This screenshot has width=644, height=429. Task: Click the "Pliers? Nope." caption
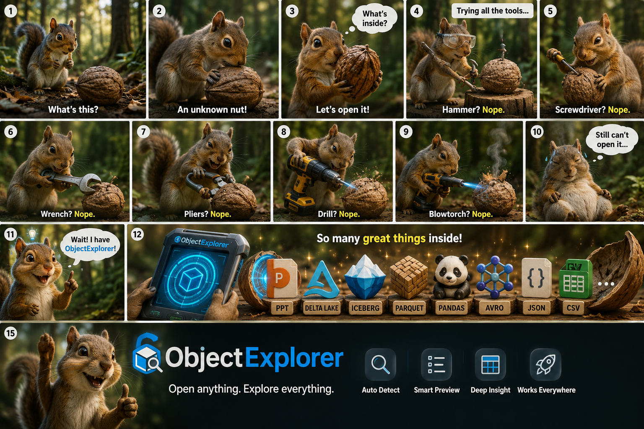point(208,214)
